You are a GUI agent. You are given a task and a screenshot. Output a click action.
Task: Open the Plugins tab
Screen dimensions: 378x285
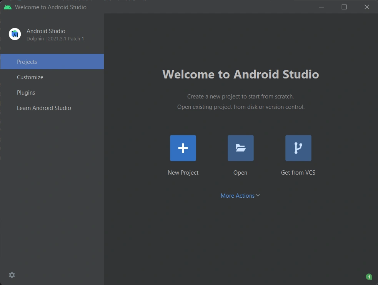click(x=26, y=93)
